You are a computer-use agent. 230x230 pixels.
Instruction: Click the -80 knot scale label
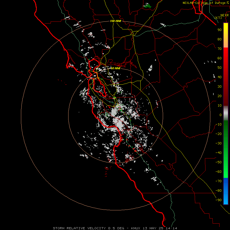coord(218,191)
